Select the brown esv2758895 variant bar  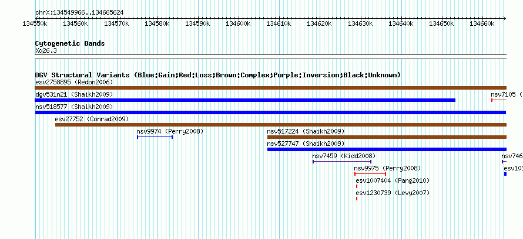pos(271,88)
